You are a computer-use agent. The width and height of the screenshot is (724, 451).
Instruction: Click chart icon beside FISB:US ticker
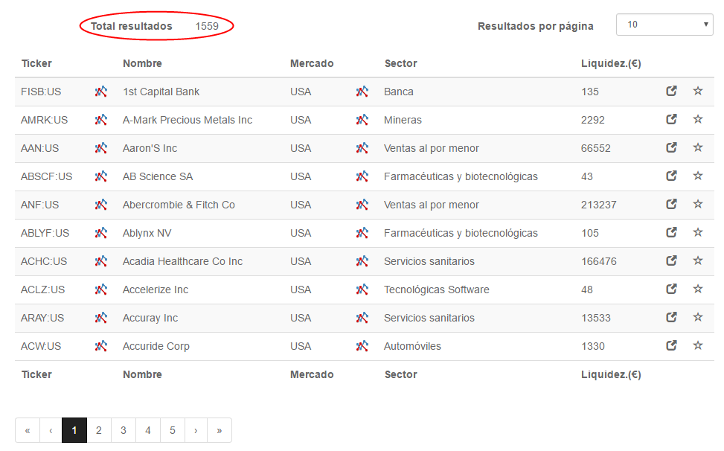click(x=100, y=92)
